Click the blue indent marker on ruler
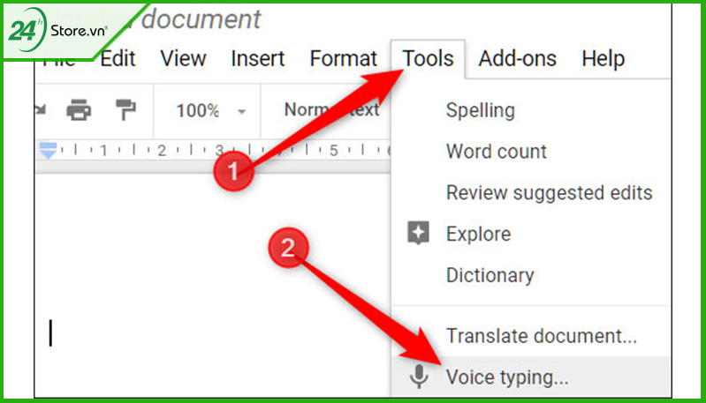The width and height of the screenshot is (706, 403). pos(49,151)
